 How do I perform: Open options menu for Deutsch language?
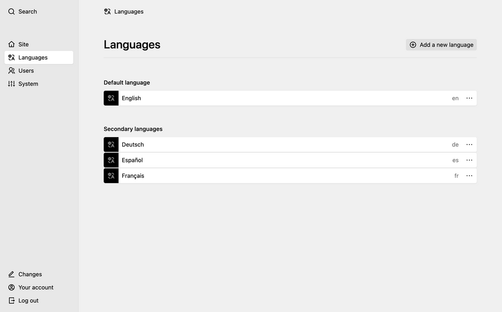click(x=469, y=145)
